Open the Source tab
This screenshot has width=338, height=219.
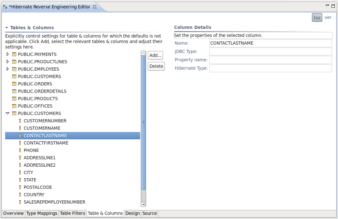tap(149, 213)
